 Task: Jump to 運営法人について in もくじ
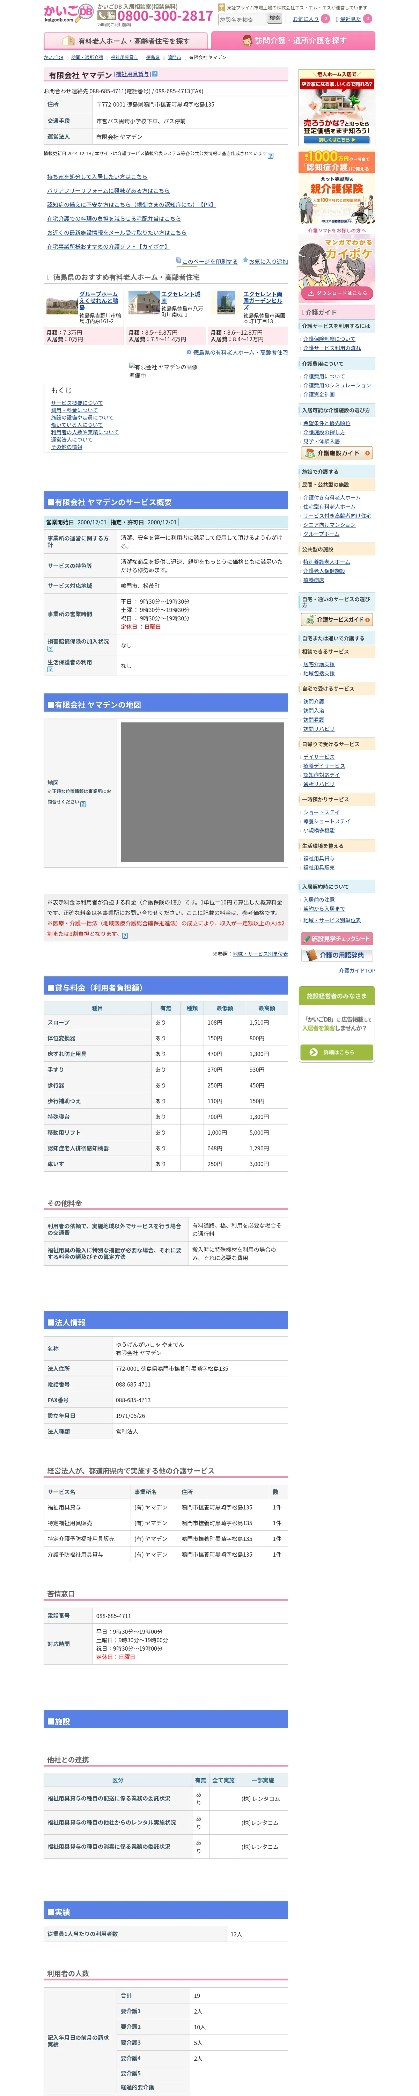(72, 439)
